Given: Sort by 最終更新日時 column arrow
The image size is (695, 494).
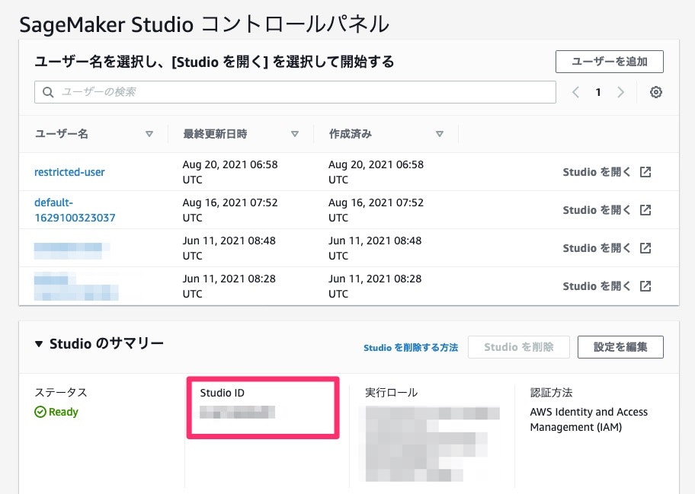Looking at the screenshot, I should [295, 134].
